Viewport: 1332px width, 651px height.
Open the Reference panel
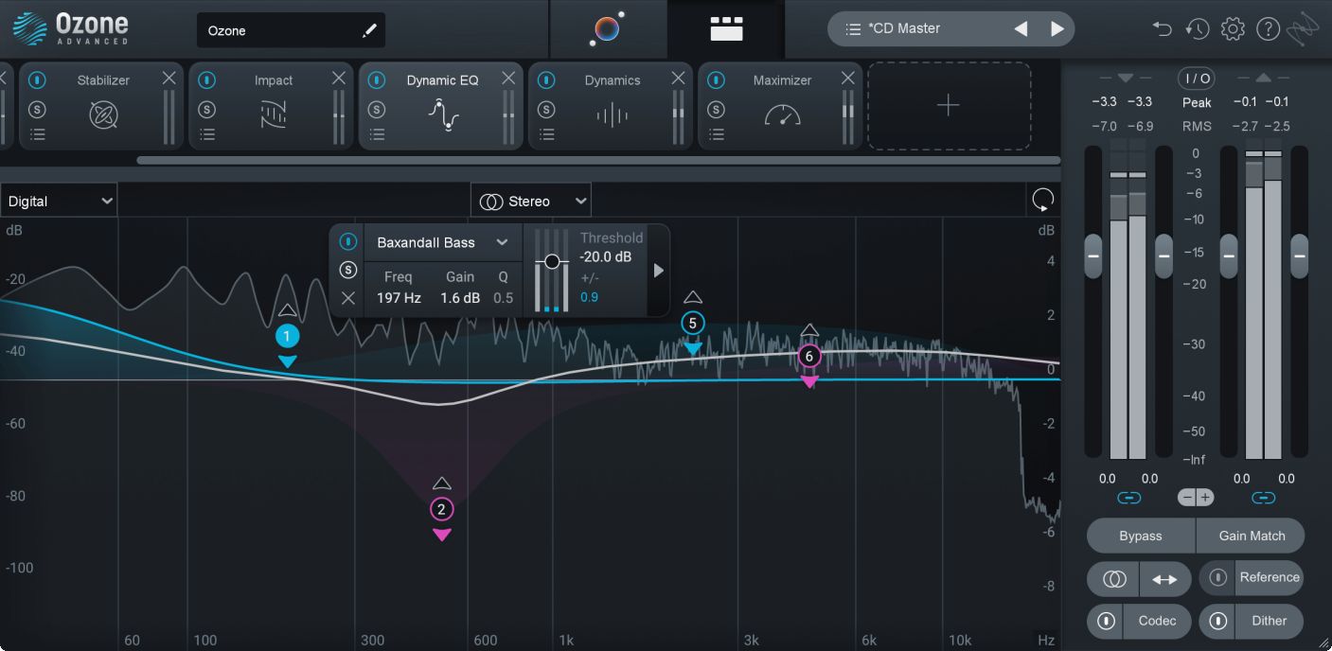pyautogui.click(x=1270, y=577)
